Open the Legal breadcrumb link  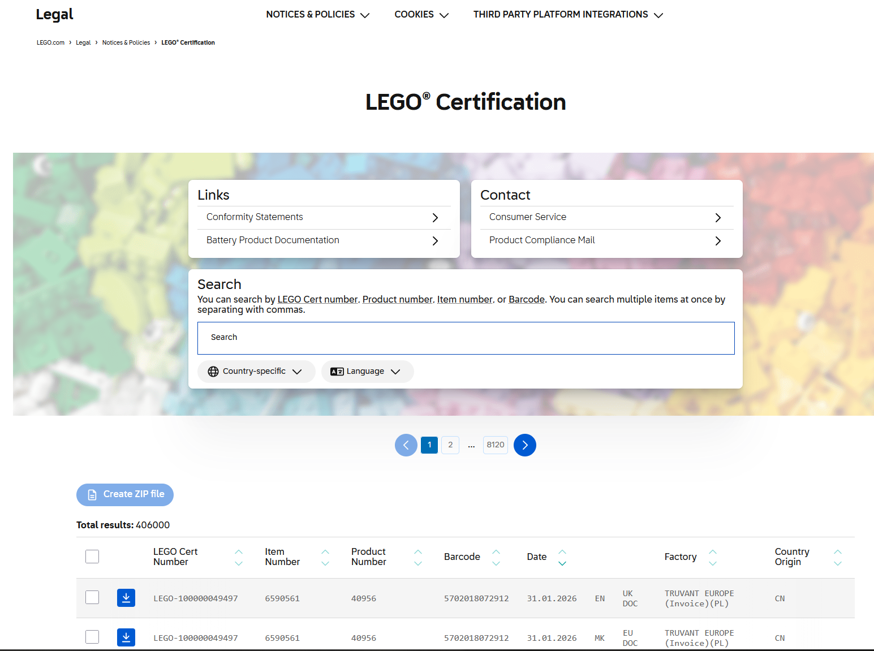(x=83, y=42)
